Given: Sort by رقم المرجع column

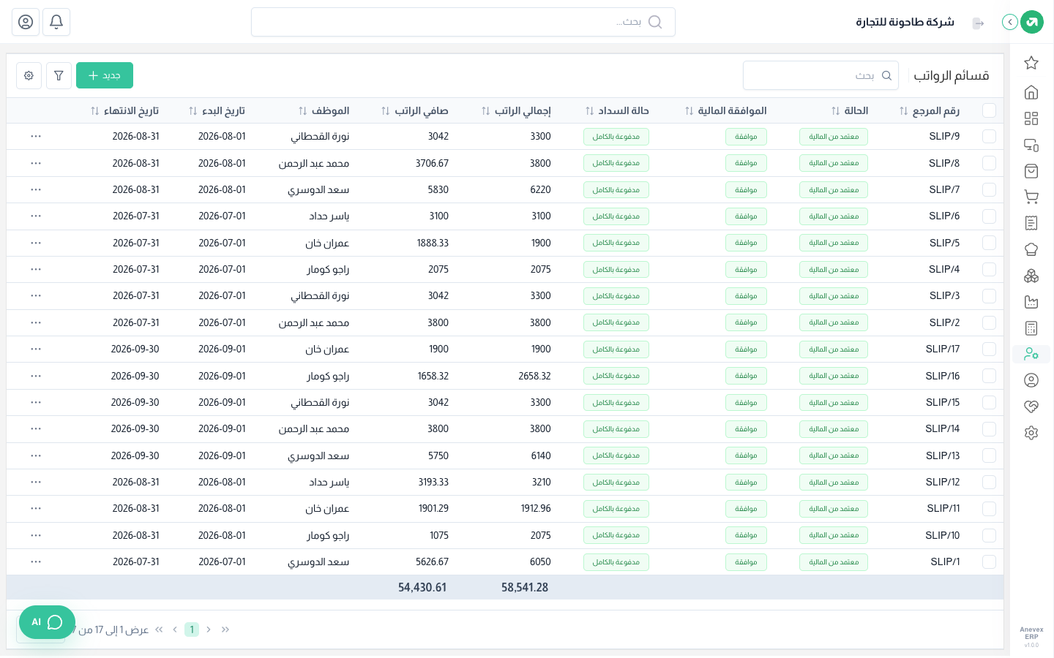Looking at the screenshot, I should (930, 111).
